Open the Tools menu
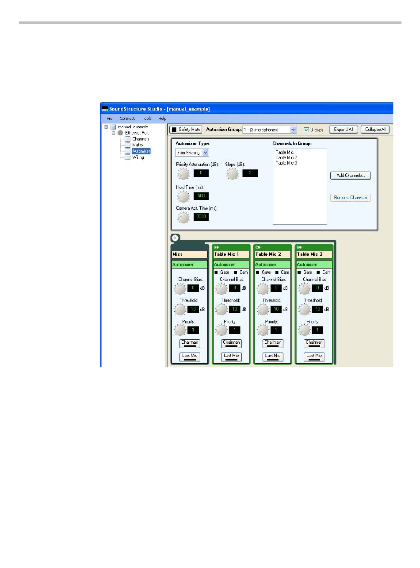Image resolution: width=420 pixels, height=568 pixels. (147, 119)
